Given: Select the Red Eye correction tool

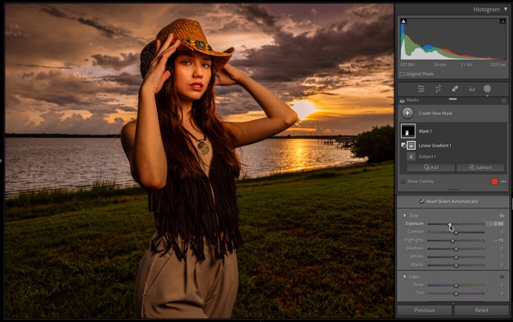Looking at the screenshot, I should (471, 89).
